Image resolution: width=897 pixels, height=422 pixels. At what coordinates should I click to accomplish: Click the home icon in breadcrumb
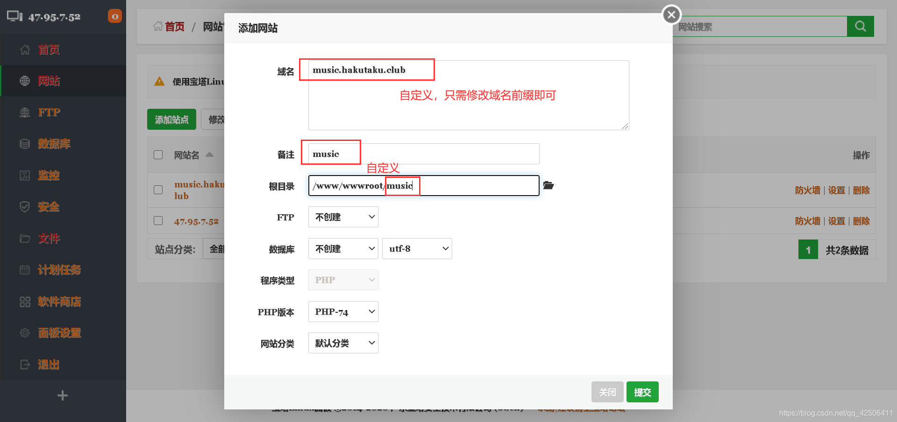pyautogui.click(x=158, y=26)
